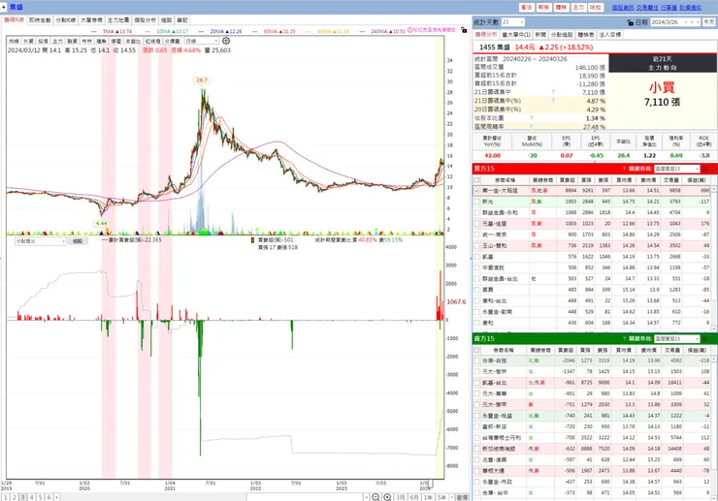Open dropdown arrow next to 5年 button
The height and width of the screenshot is (501, 718).
click(452, 497)
